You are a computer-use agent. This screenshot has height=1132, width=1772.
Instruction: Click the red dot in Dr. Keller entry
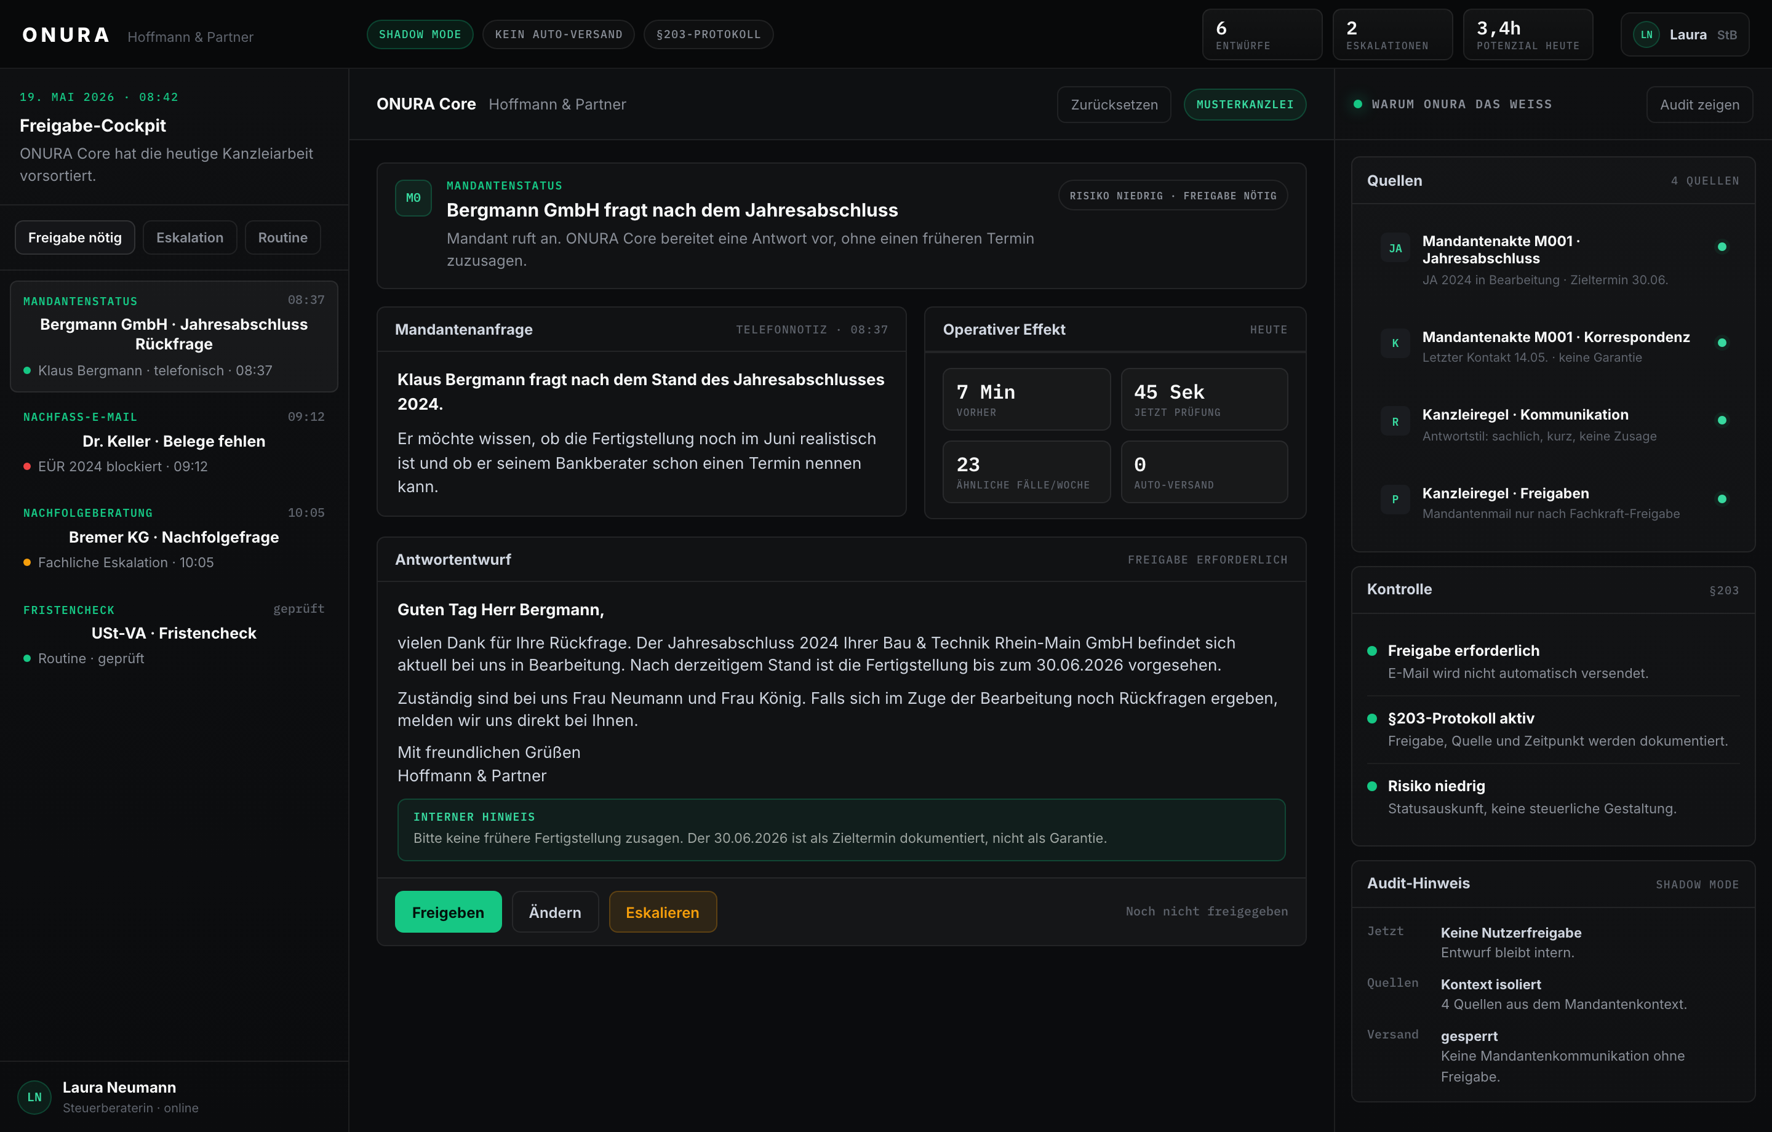click(27, 466)
